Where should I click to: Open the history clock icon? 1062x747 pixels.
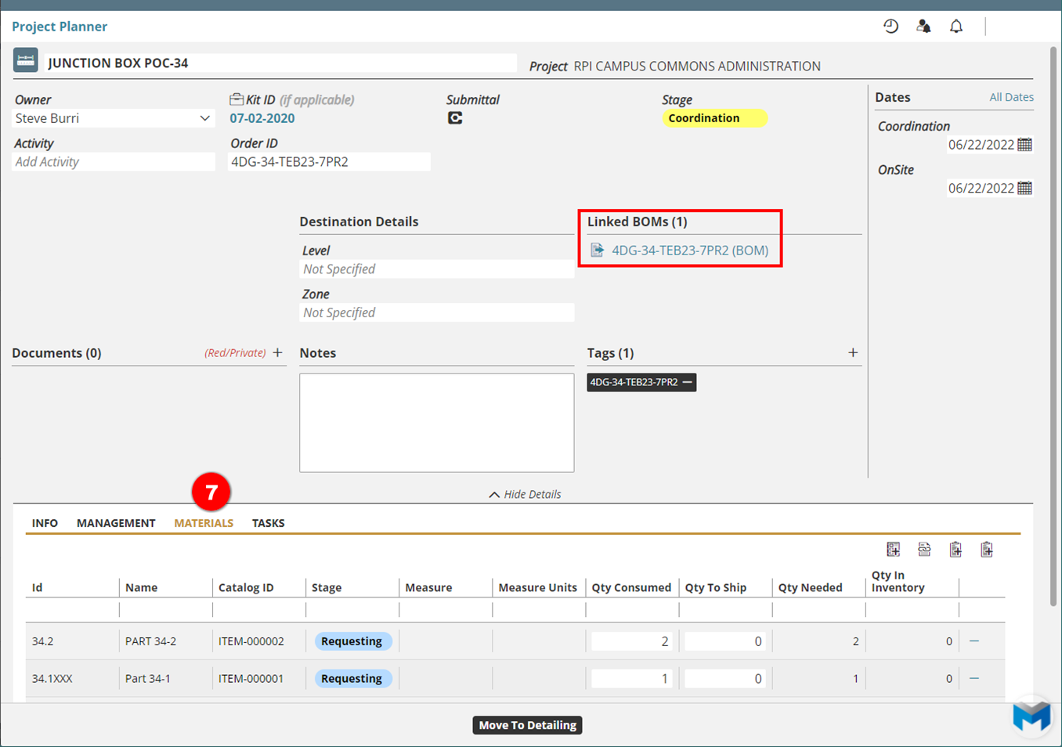[890, 26]
